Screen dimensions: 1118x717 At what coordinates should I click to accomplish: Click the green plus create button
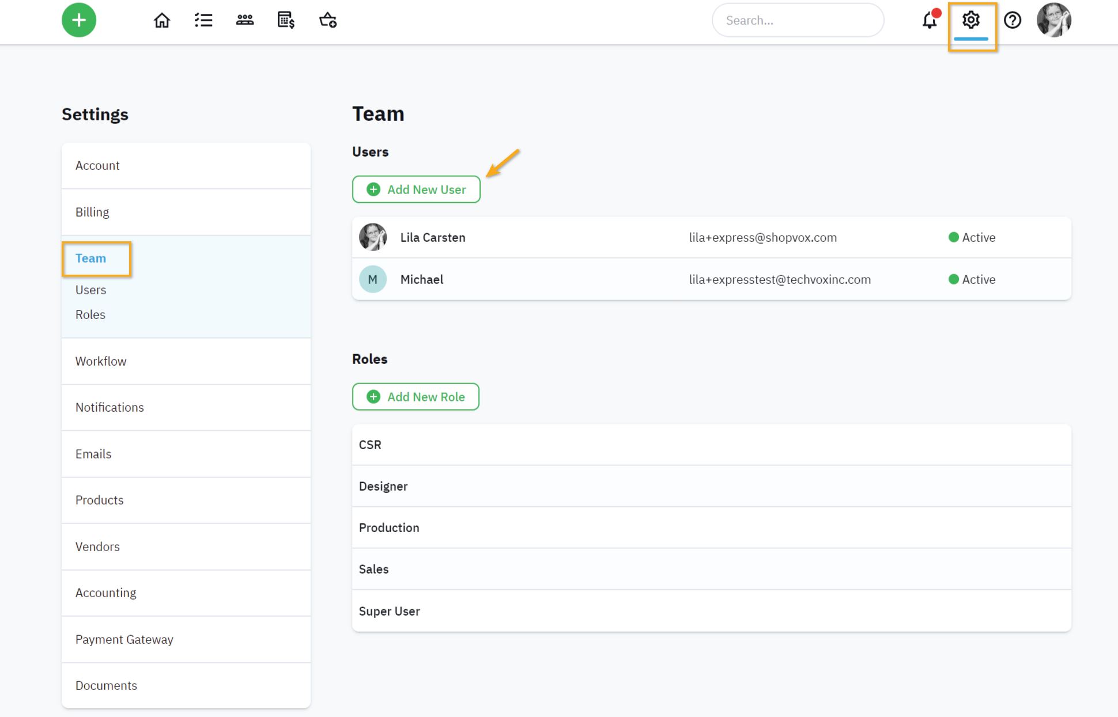[x=79, y=20]
